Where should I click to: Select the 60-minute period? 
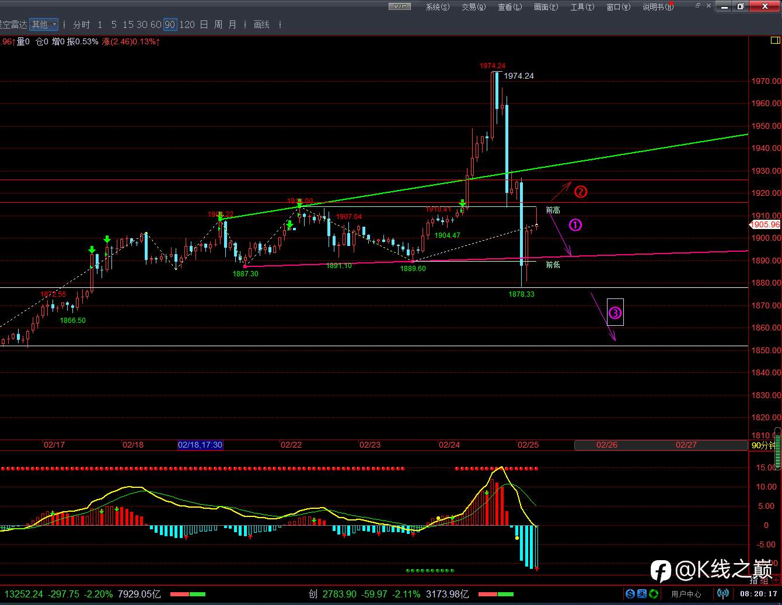[156, 24]
